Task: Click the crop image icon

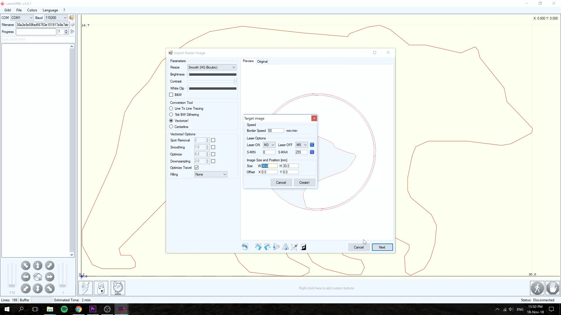Action: [294, 247]
